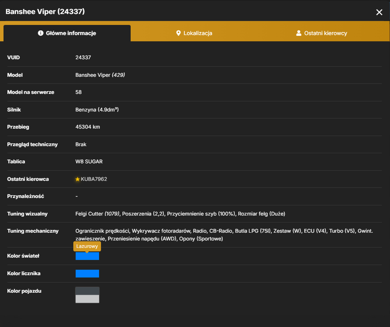Image resolution: width=390 pixels, height=327 pixels.
Task: Click the VUID value 24337
Action: coord(83,58)
